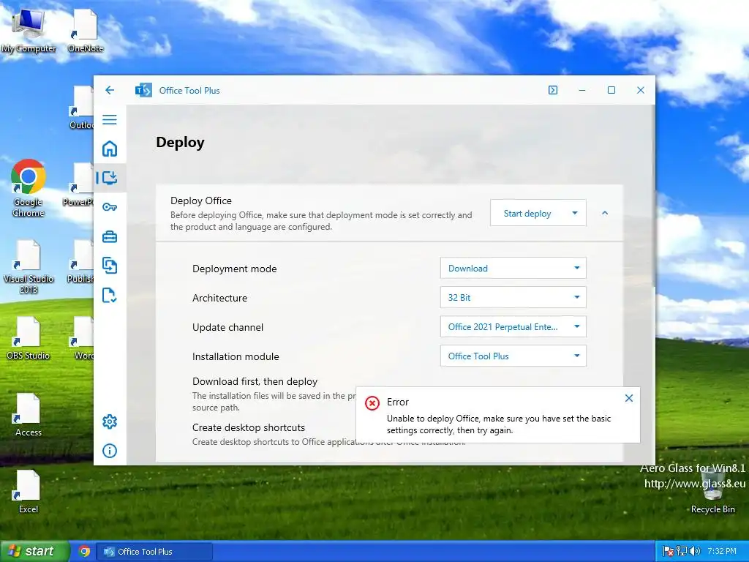This screenshot has height=562, width=749.
Task: Select Recycle Bin desktop icon
Action: click(712, 492)
